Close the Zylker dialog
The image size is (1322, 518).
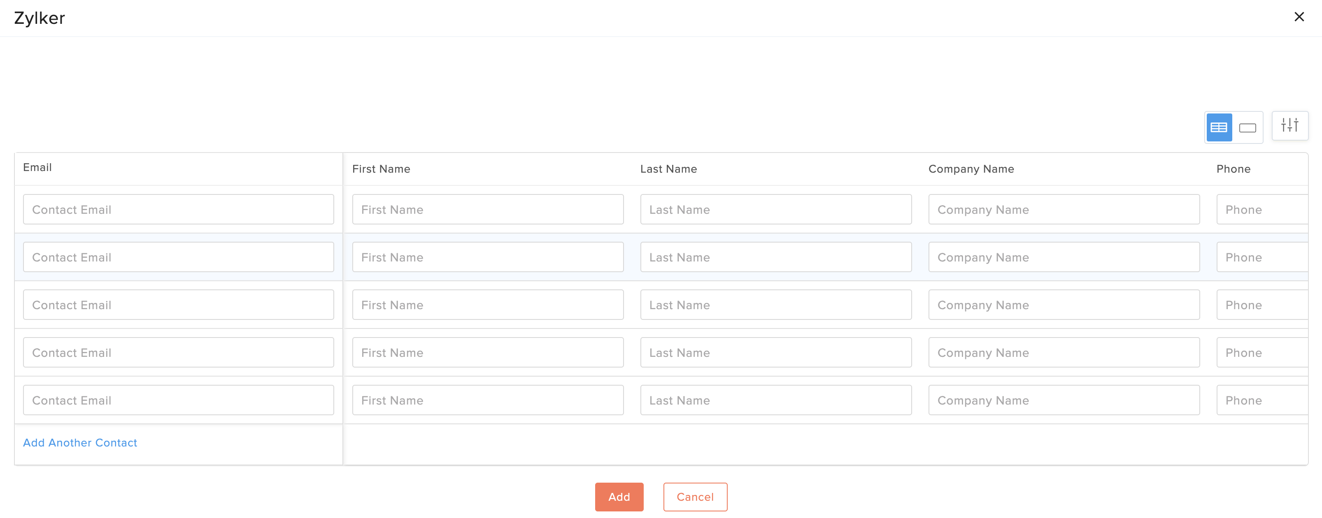click(1299, 17)
